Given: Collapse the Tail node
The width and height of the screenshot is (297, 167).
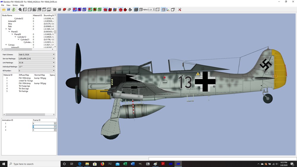Looking at the screenshot, I should (6, 29).
